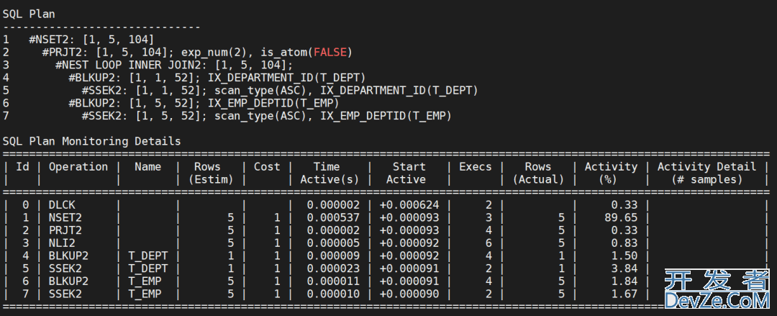777x316 pixels.
Task: Click the red 'FALSE' value in is_atom
Action: click(330, 52)
